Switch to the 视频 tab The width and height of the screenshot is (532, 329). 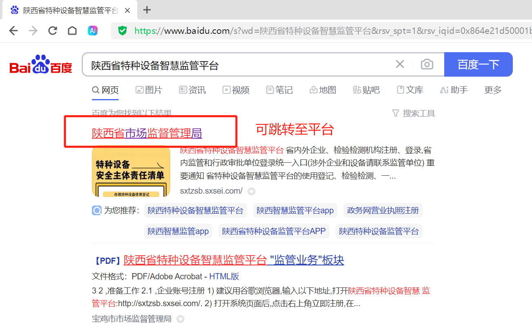pyautogui.click(x=236, y=90)
